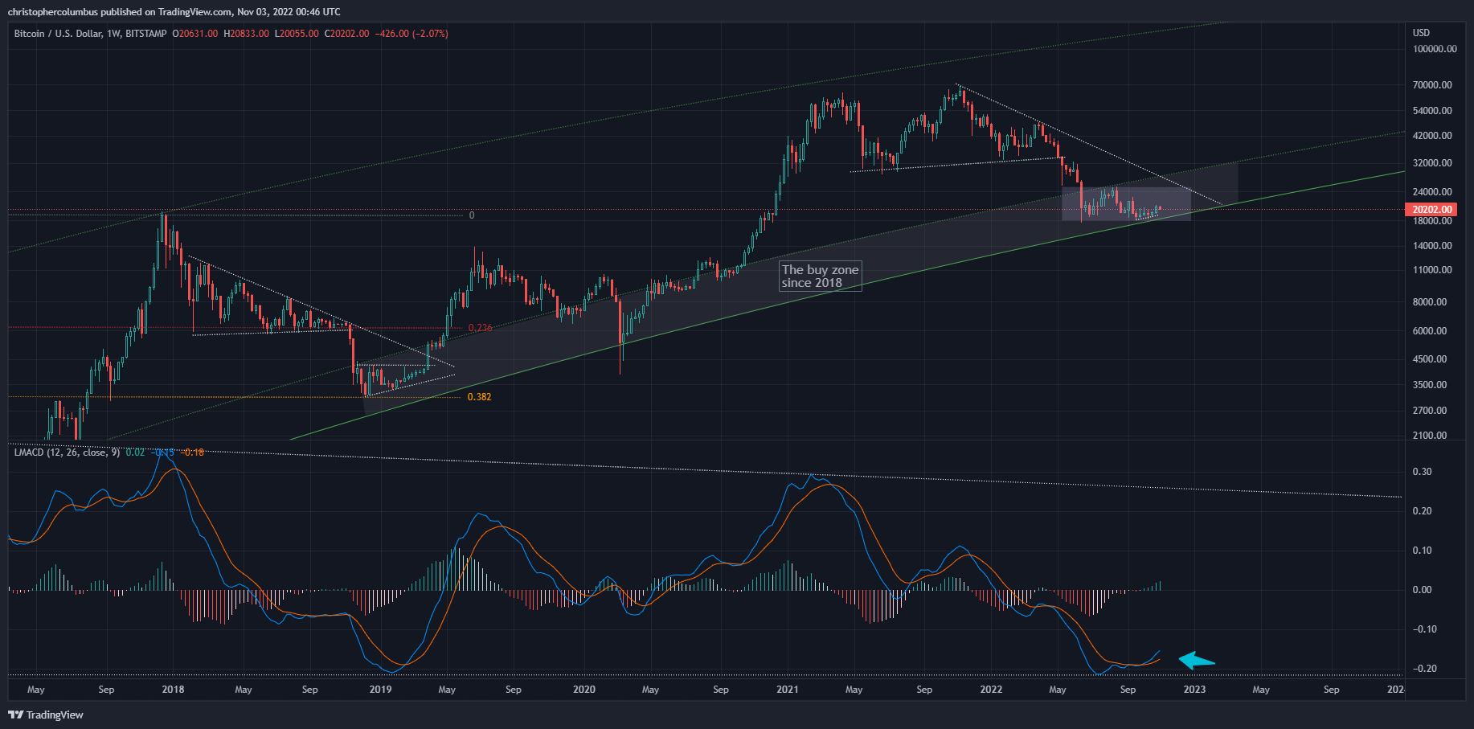1474x729 pixels.
Task: Click the 0.30 level on LMACD axis
Action: pos(1422,472)
